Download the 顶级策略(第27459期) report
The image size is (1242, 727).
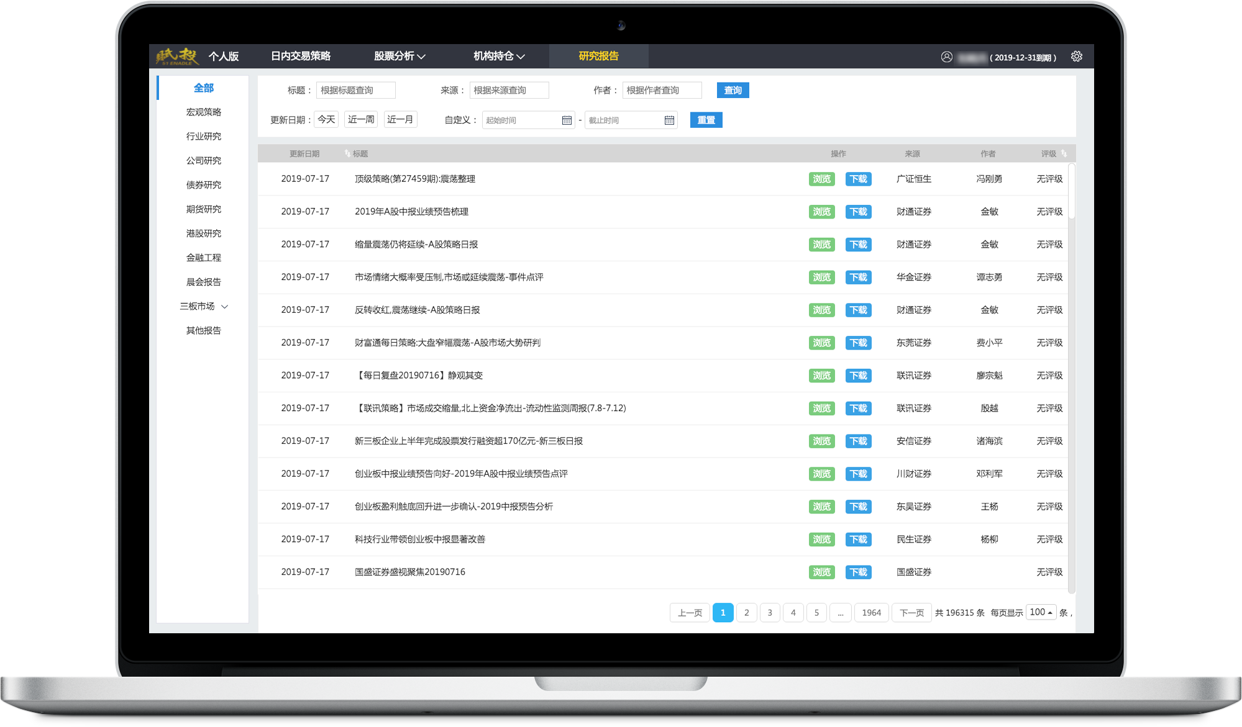pos(858,179)
